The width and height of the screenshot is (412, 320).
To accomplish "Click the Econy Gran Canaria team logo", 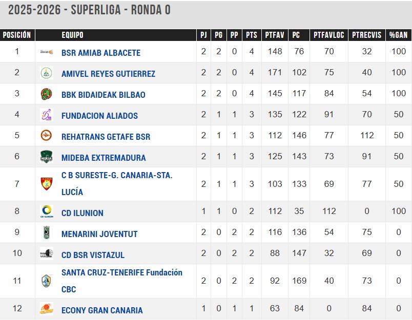I will (x=47, y=309).
